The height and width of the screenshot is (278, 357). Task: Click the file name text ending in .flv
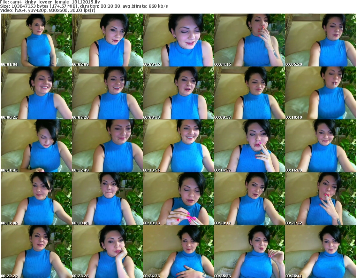point(55,2)
